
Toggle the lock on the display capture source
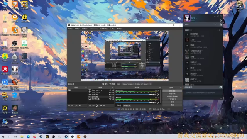tap(113, 99)
